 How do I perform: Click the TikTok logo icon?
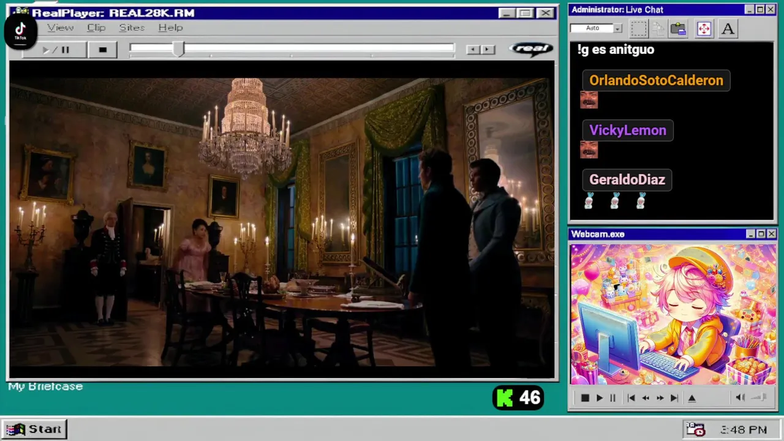click(x=20, y=30)
